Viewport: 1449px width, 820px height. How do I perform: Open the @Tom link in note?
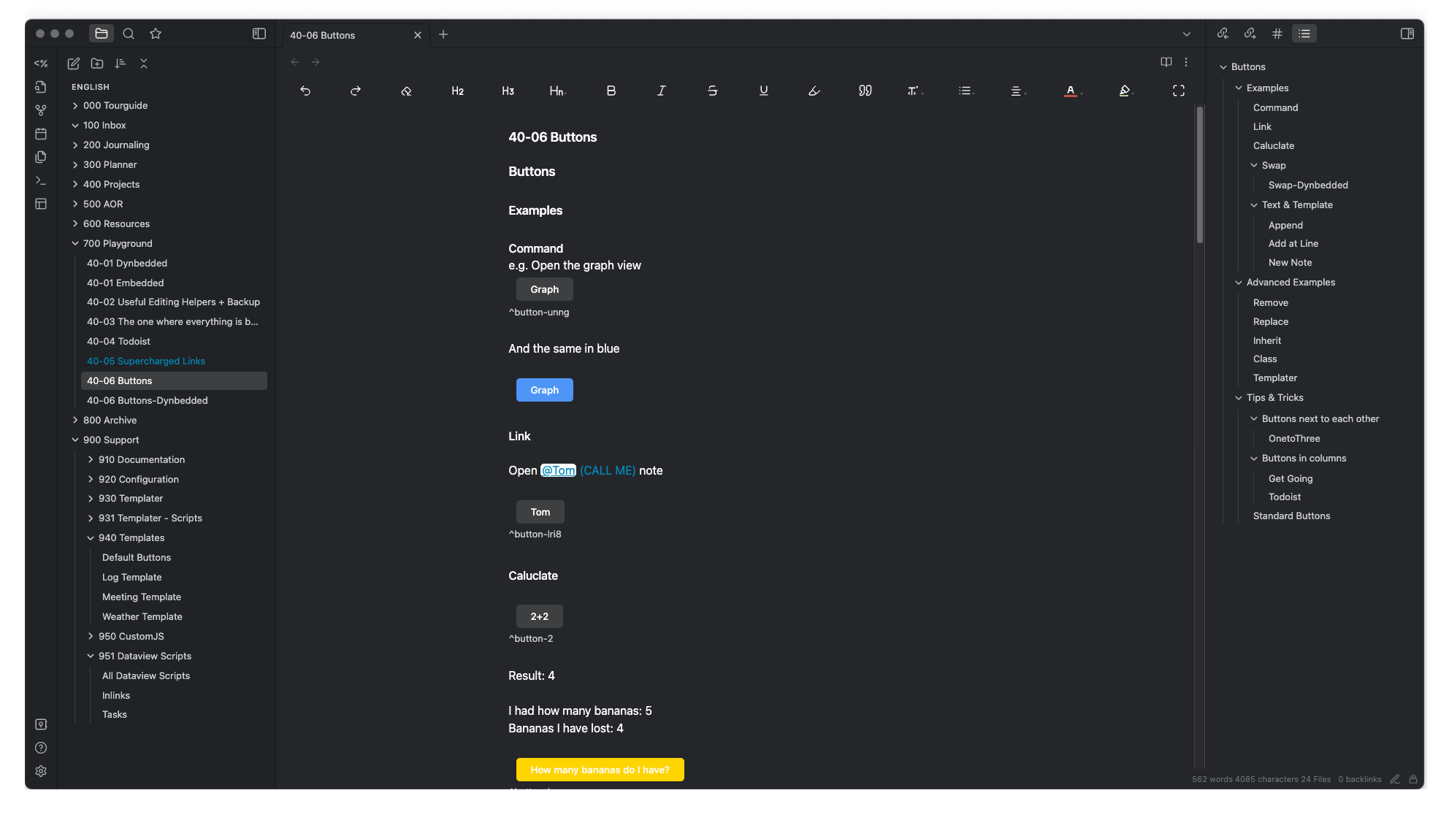[558, 471]
